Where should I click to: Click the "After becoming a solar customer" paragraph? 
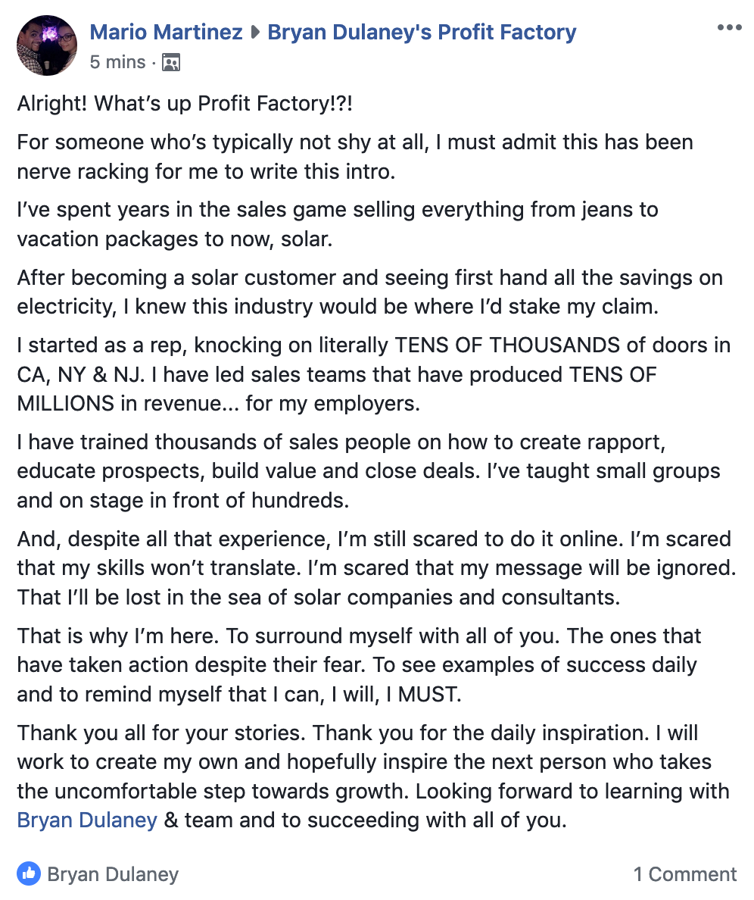click(x=370, y=292)
